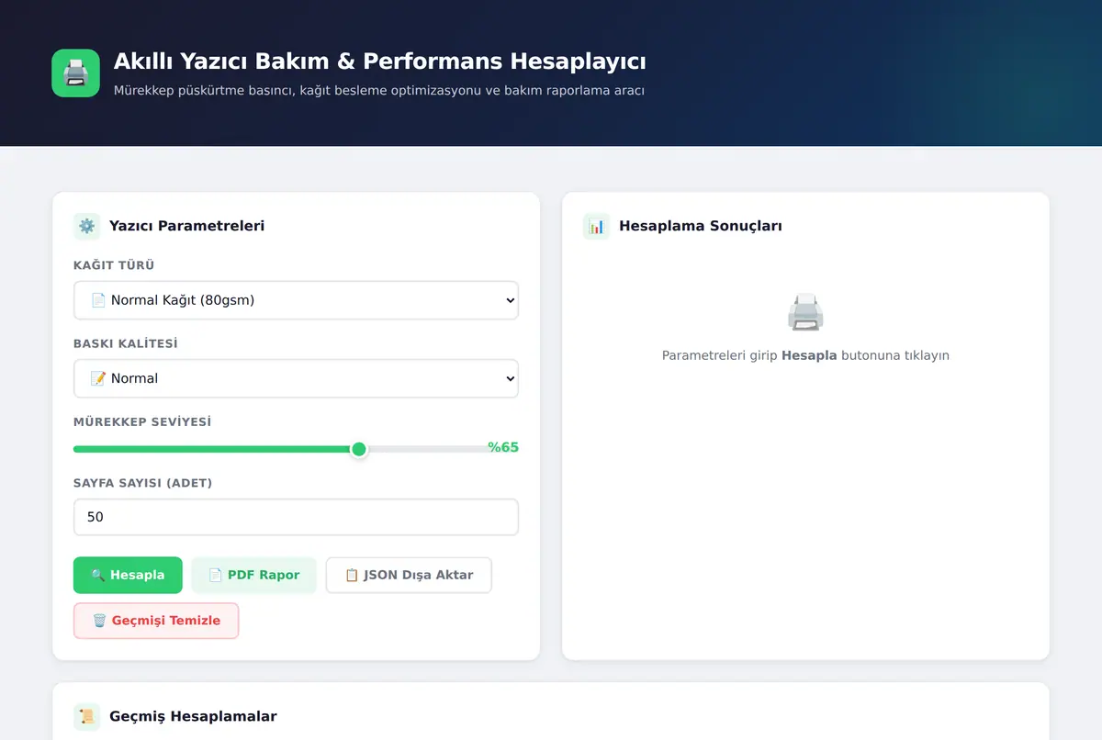Click the 'Parametreleri girip Hesapla' hint text
Viewport: 1102px width, 740px height.
coord(805,355)
